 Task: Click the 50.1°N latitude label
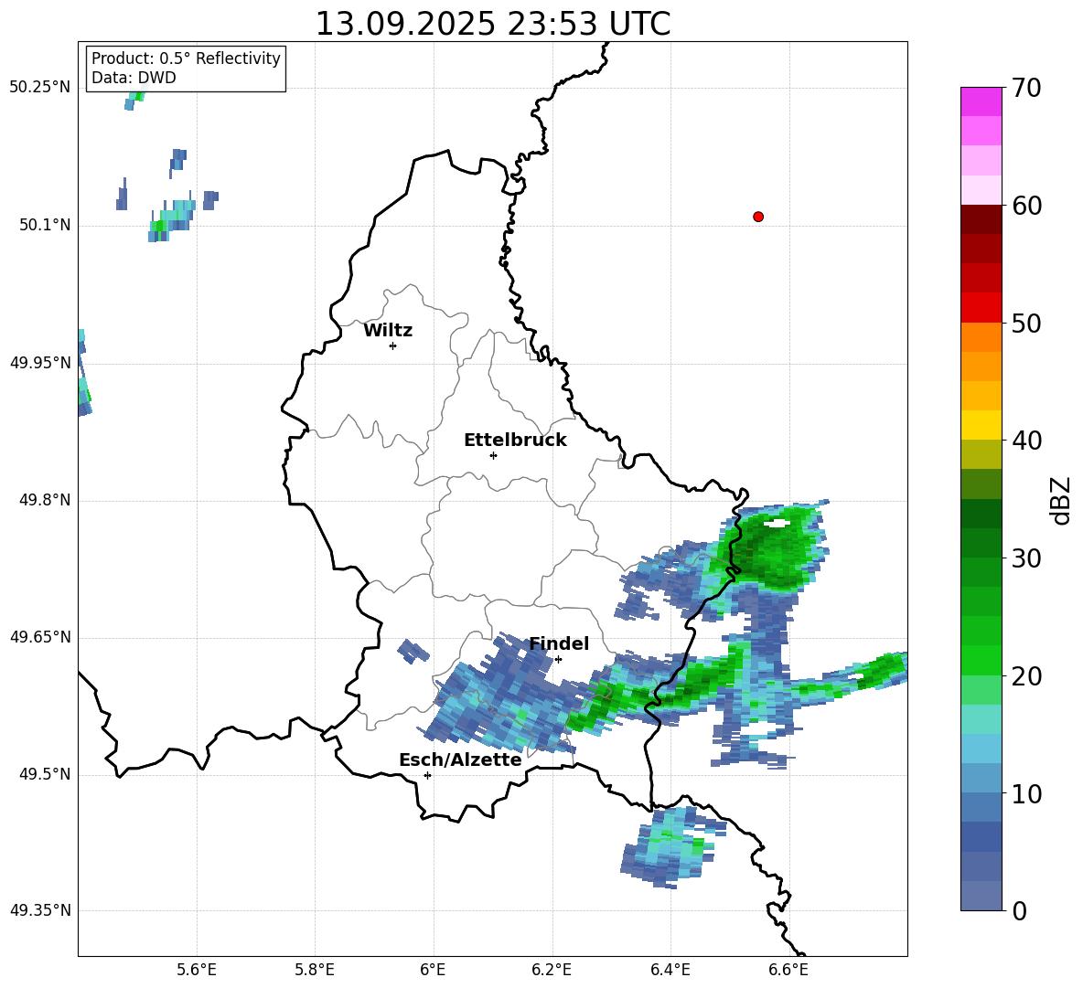45,226
